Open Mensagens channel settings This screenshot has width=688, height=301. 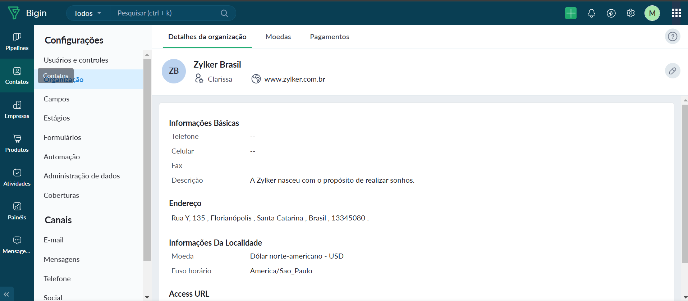pyautogui.click(x=88, y=259)
